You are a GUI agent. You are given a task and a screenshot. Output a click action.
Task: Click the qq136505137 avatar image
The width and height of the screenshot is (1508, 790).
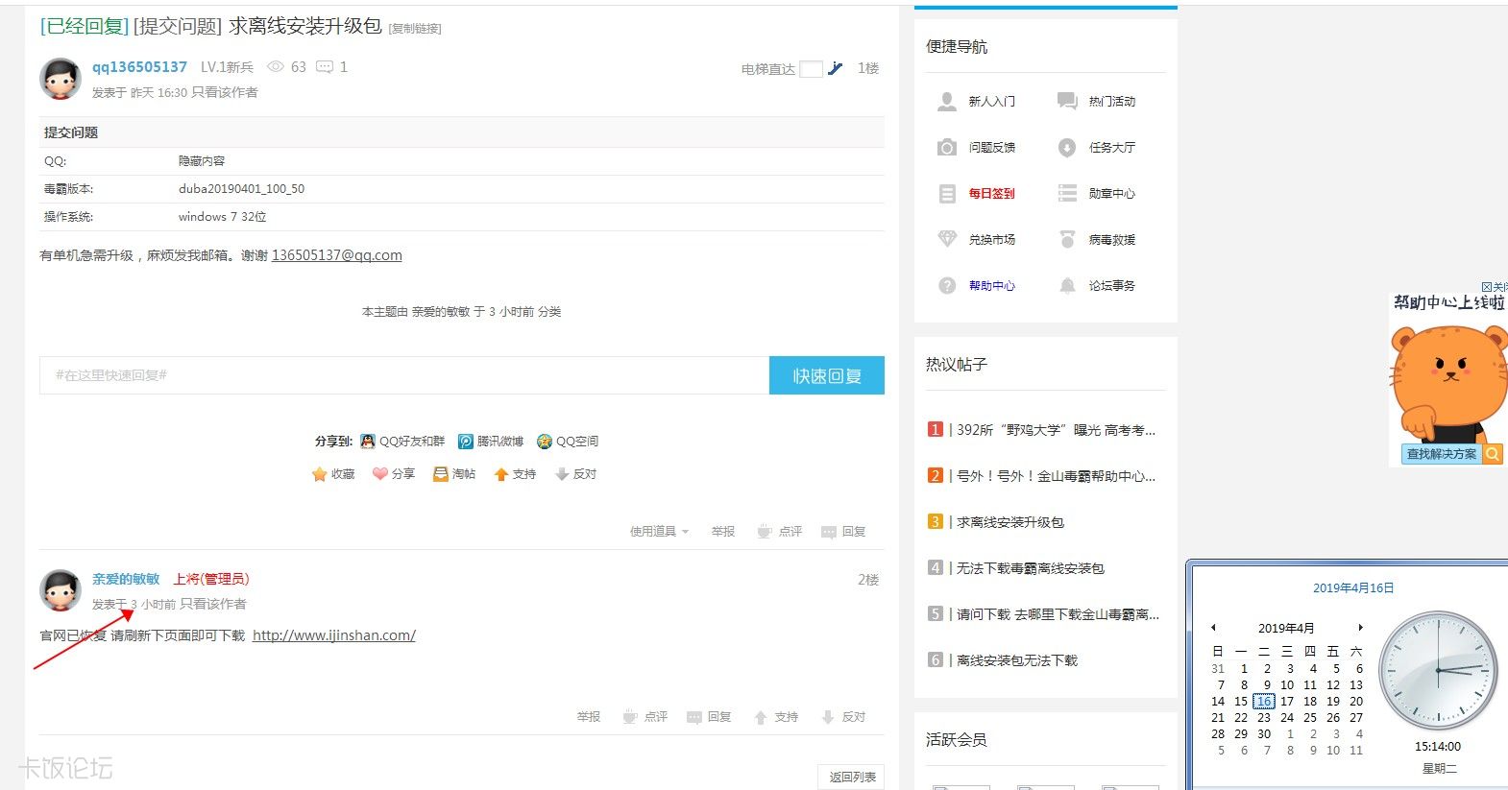[x=61, y=78]
